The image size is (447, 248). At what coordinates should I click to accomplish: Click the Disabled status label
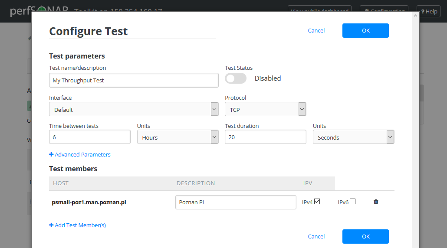tap(268, 78)
